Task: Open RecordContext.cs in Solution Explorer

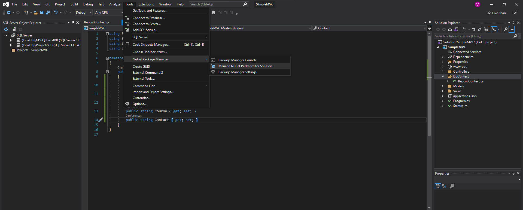Action: point(471,81)
